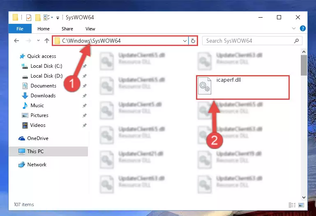The height and width of the screenshot is (216, 316).
Task: Click the Forward navigation arrow
Action: 28,41
